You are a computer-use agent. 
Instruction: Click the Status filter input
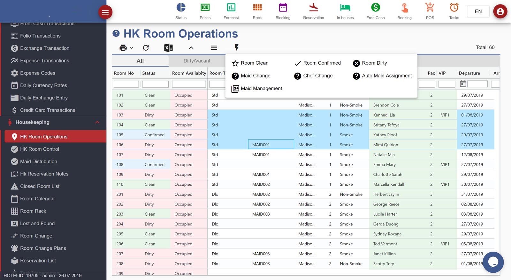tap(155, 84)
